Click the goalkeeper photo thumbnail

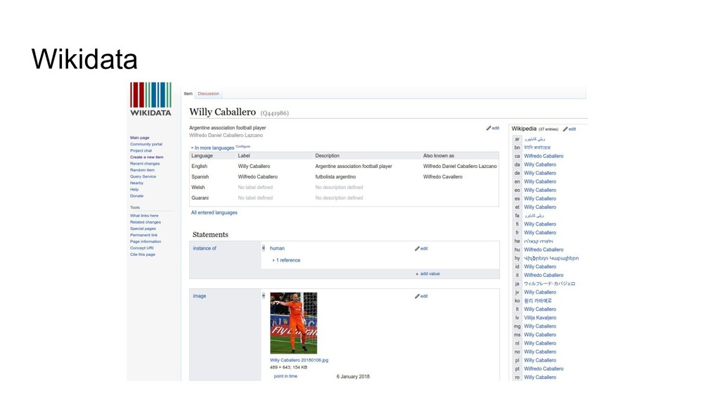click(293, 323)
